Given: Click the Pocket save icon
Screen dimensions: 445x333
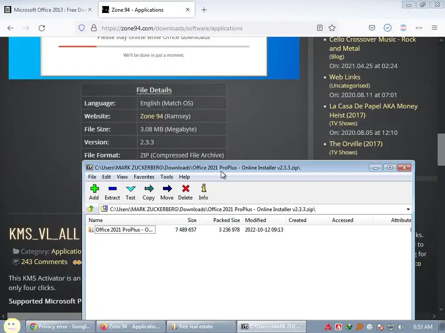Looking at the screenshot, I should click(x=372, y=28).
